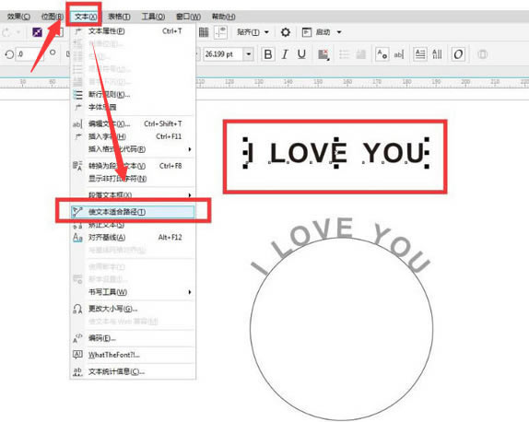Click the WhatTheFont menu icon
Image resolution: width=529 pixels, height=422 pixels.
pyautogui.click(x=77, y=355)
